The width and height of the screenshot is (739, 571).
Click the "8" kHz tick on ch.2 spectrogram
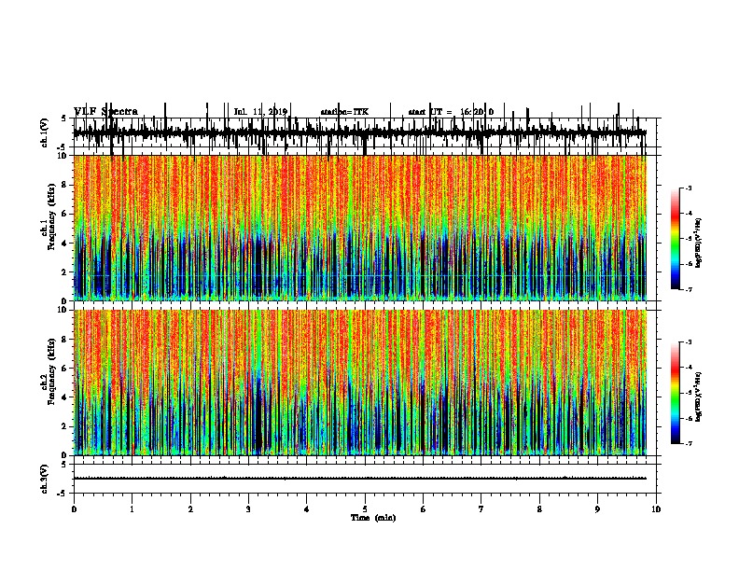(65, 340)
